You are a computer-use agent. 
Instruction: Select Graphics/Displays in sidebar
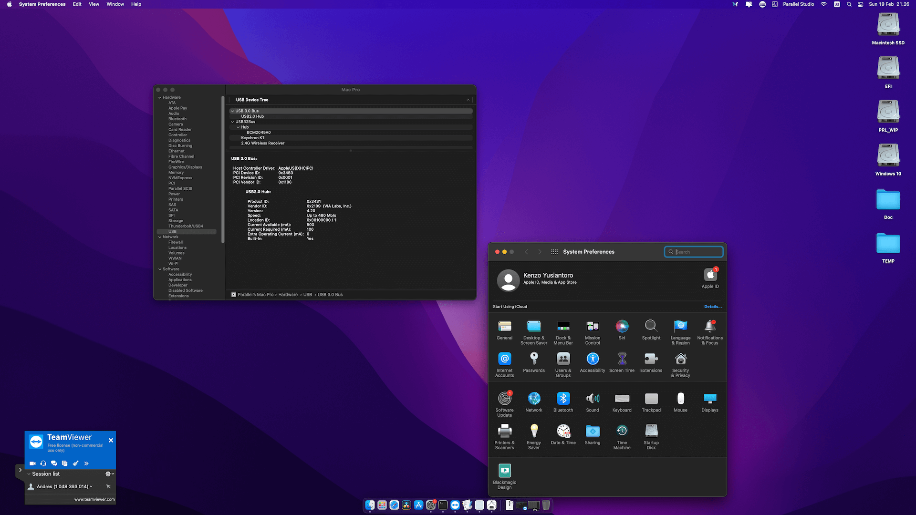(x=185, y=167)
